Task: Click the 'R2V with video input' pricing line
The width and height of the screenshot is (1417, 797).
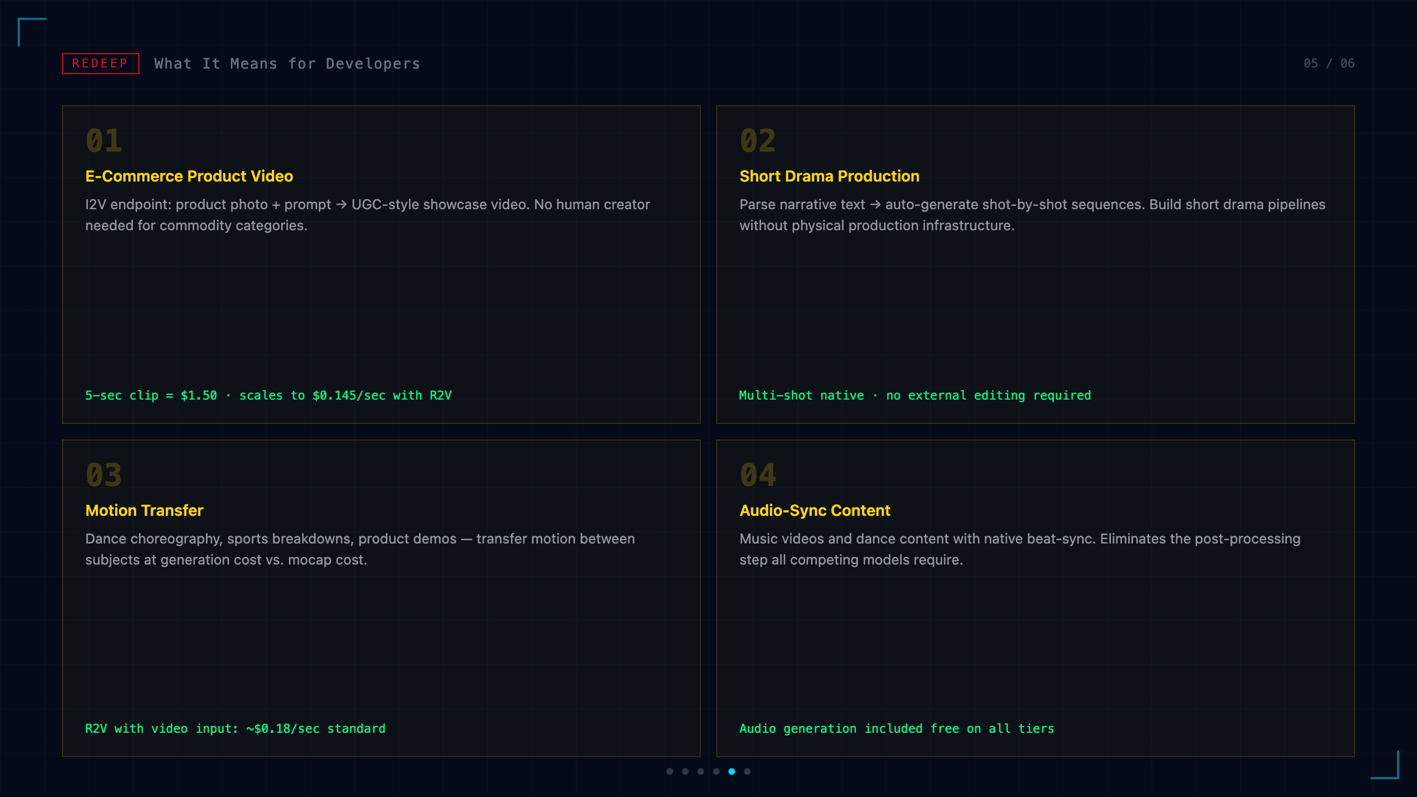Action: 235,728
